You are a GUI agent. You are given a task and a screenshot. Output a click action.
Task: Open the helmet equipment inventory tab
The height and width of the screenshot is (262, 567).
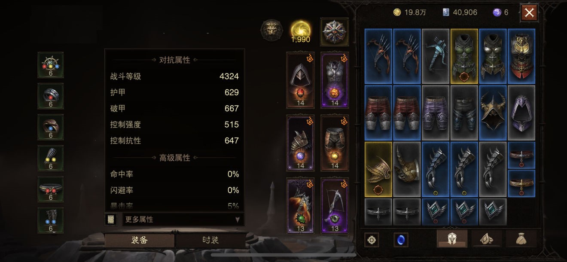pos(452,239)
